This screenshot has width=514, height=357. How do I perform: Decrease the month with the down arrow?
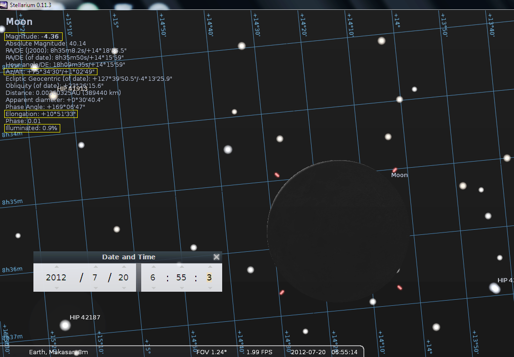pyautogui.click(x=96, y=288)
